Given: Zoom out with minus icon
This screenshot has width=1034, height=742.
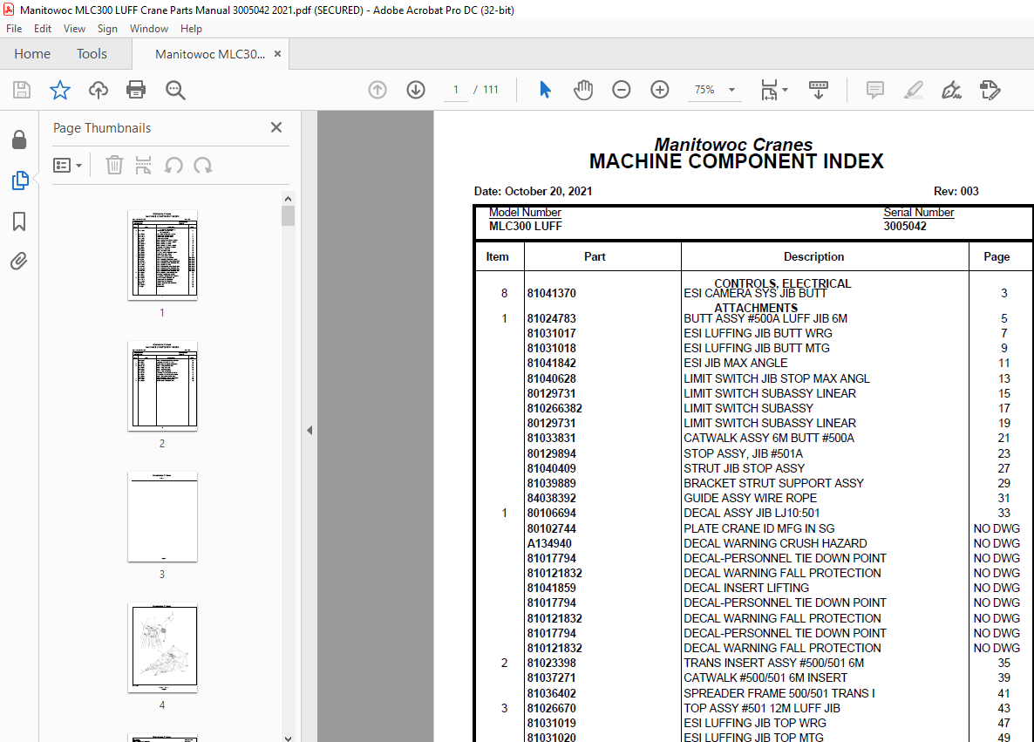Looking at the screenshot, I should (x=622, y=90).
